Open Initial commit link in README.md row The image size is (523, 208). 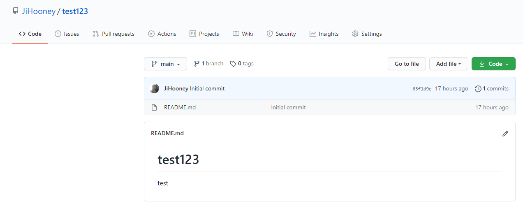point(289,107)
